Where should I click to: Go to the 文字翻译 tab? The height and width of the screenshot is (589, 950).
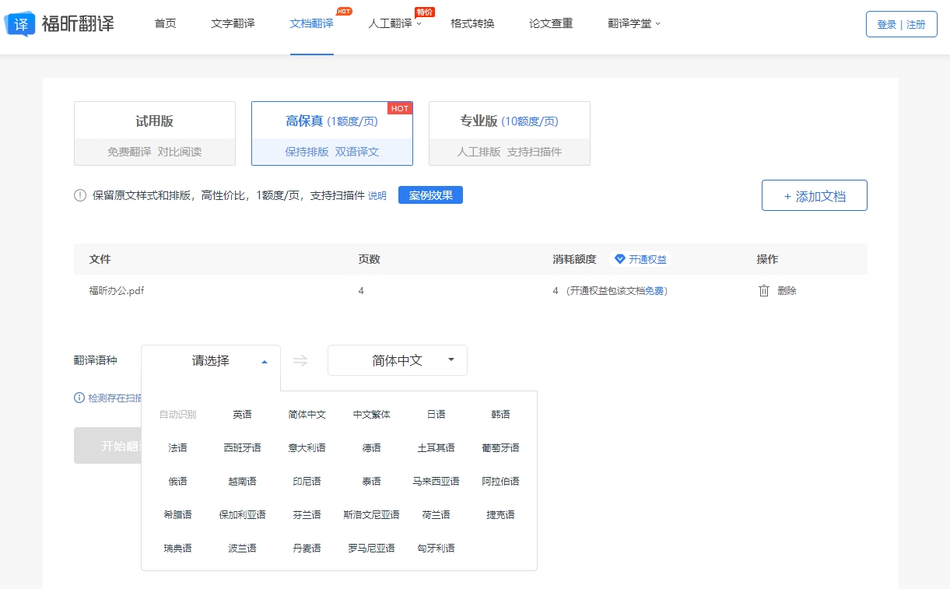233,24
